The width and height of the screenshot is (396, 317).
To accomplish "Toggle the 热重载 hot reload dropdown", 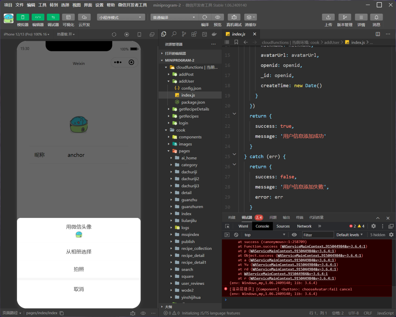I will [66, 34].
